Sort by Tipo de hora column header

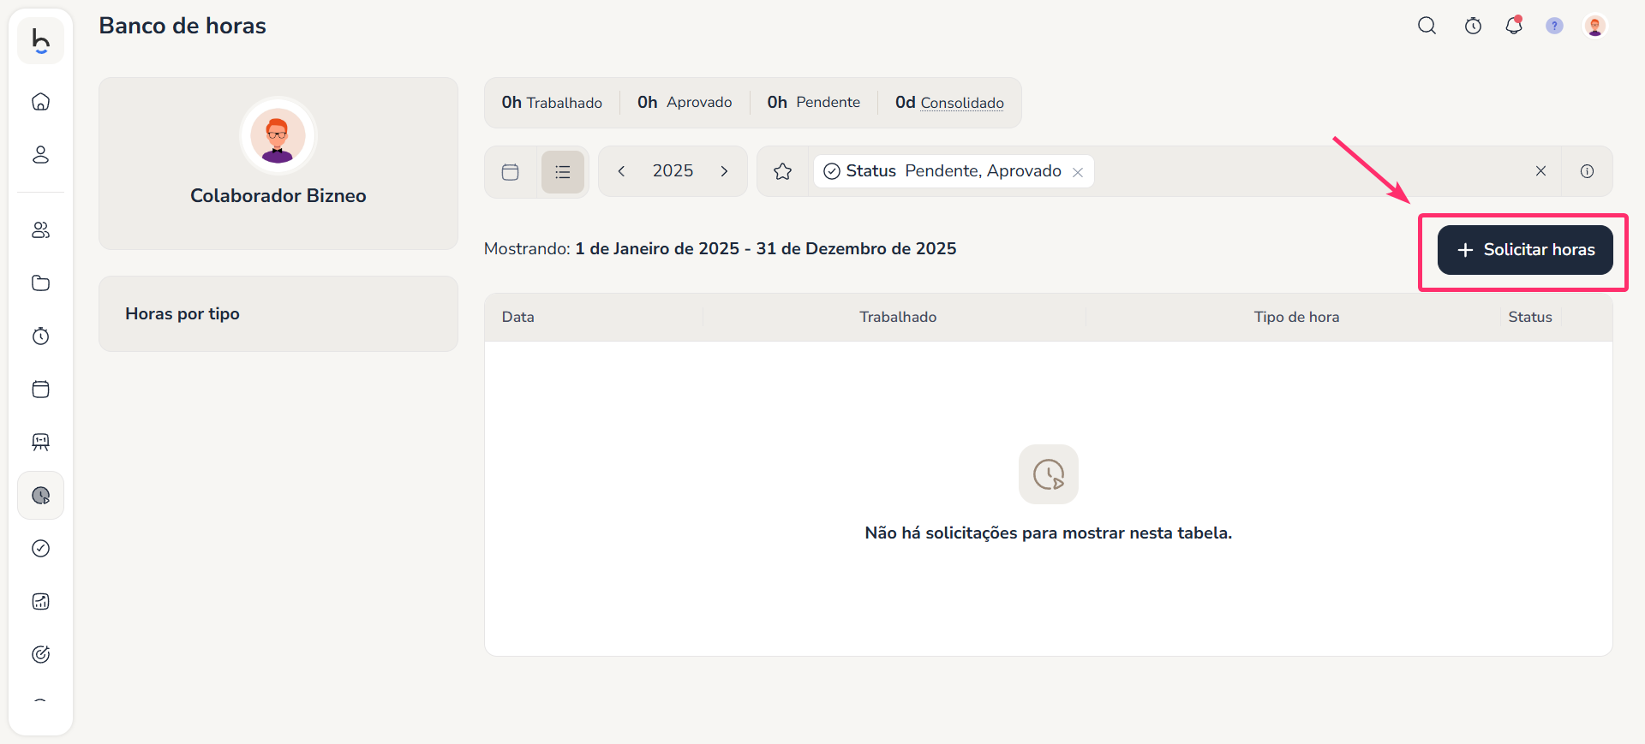(1296, 317)
